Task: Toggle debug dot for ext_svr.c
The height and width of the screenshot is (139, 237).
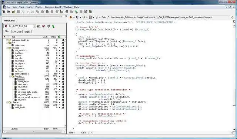Action: point(59,100)
